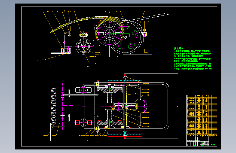The image size is (236, 153).
Task: Click the small roller wheel under the platform
Action: [83, 47]
